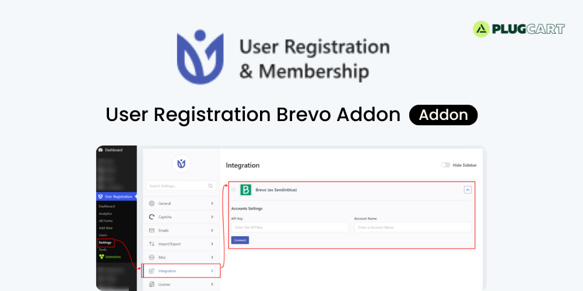Open Settings in User Registration menu
The image size is (583, 291).
[105, 242]
